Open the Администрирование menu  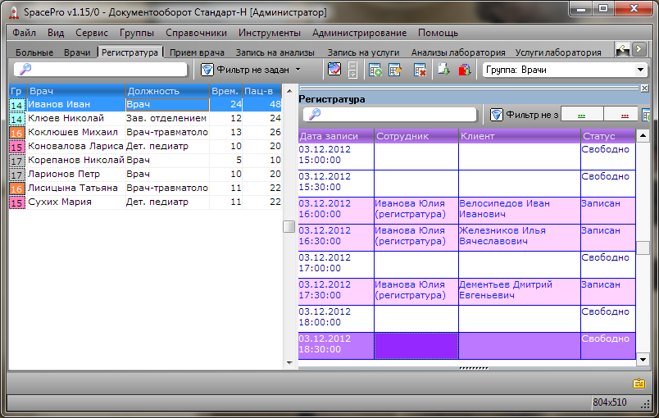point(359,33)
